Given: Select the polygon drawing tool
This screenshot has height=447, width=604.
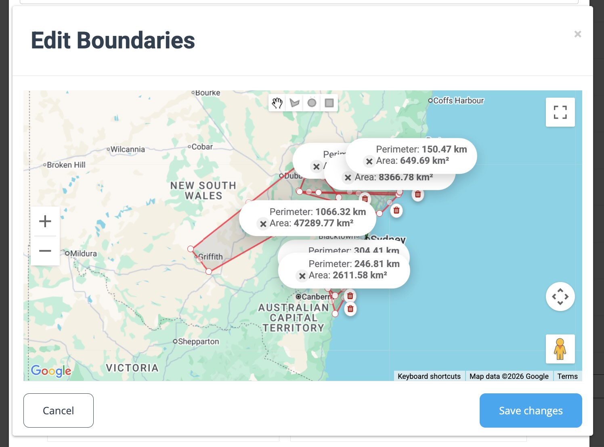Looking at the screenshot, I should pos(294,103).
